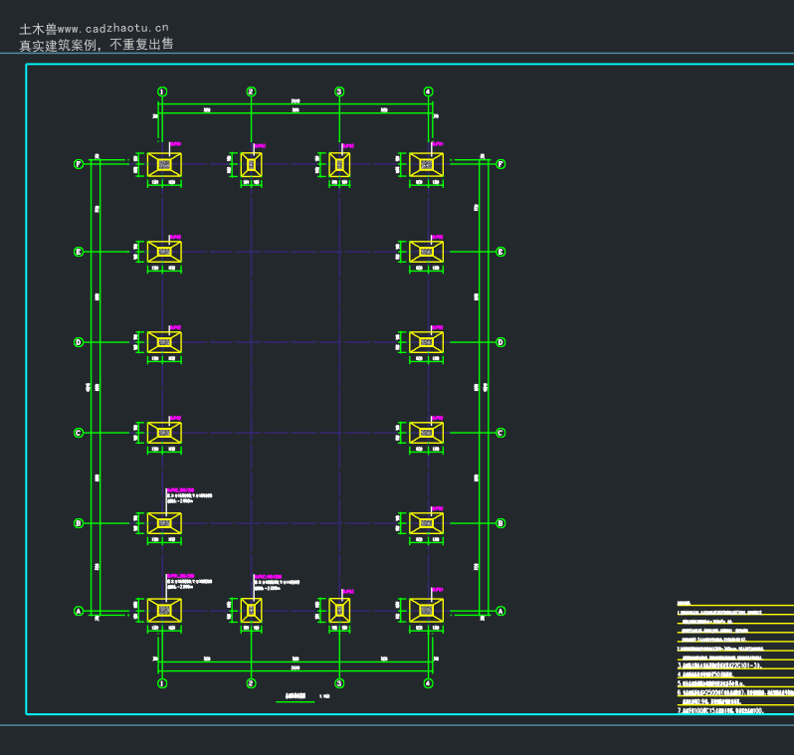Screen dimensions: 794x755
Task: Select the footing at axes 4 and A
Action: (x=427, y=611)
